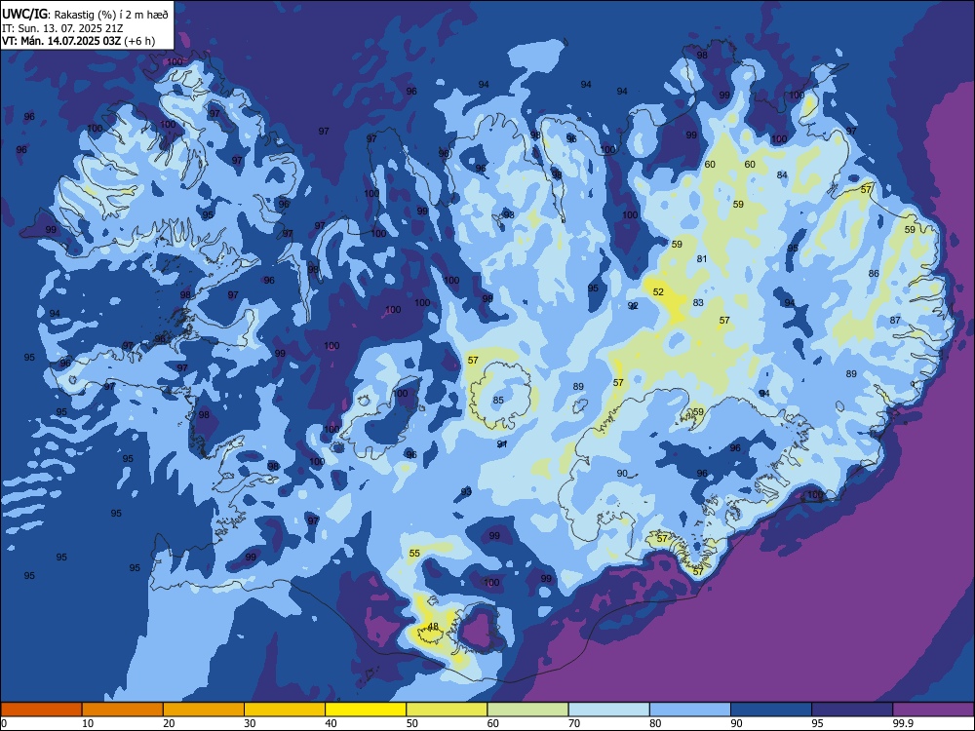Click the dark orange 0–10 legend swatch
Viewport: 975px width, 731px height.
pos(41,710)
